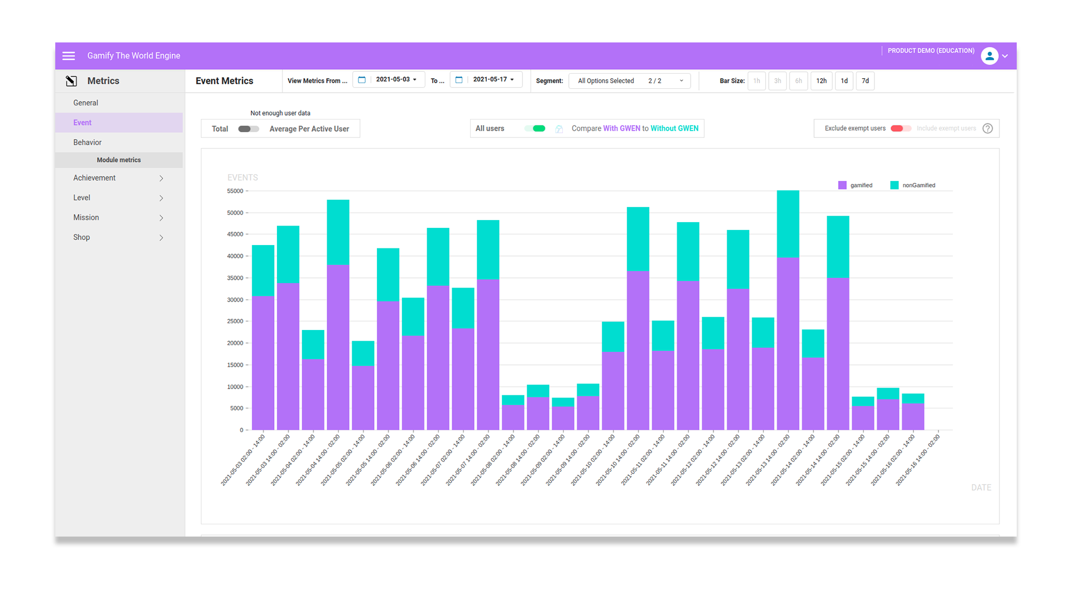Open the hamburger navigation menu
1072x603 pixels.
point(69,56)
